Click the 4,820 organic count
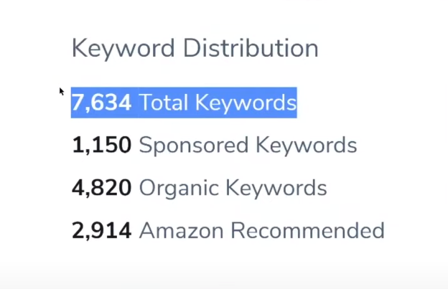 (101, 188)
